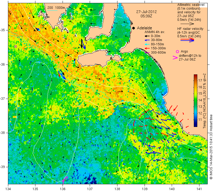Click the Temp. (°C) NOAA18_L3U colorbar title
The image size is (213, 192).
(x=204, y=101)
